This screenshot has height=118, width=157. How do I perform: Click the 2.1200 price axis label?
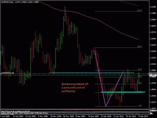[153, 7]
